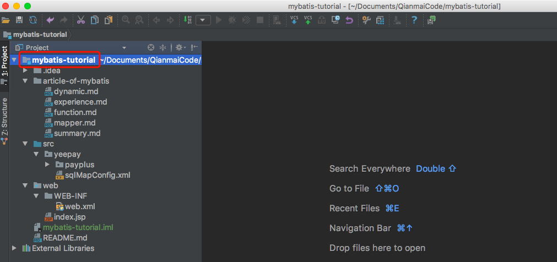Click the purple Undo arrow

pyautogui.click(x=51, y=20)
